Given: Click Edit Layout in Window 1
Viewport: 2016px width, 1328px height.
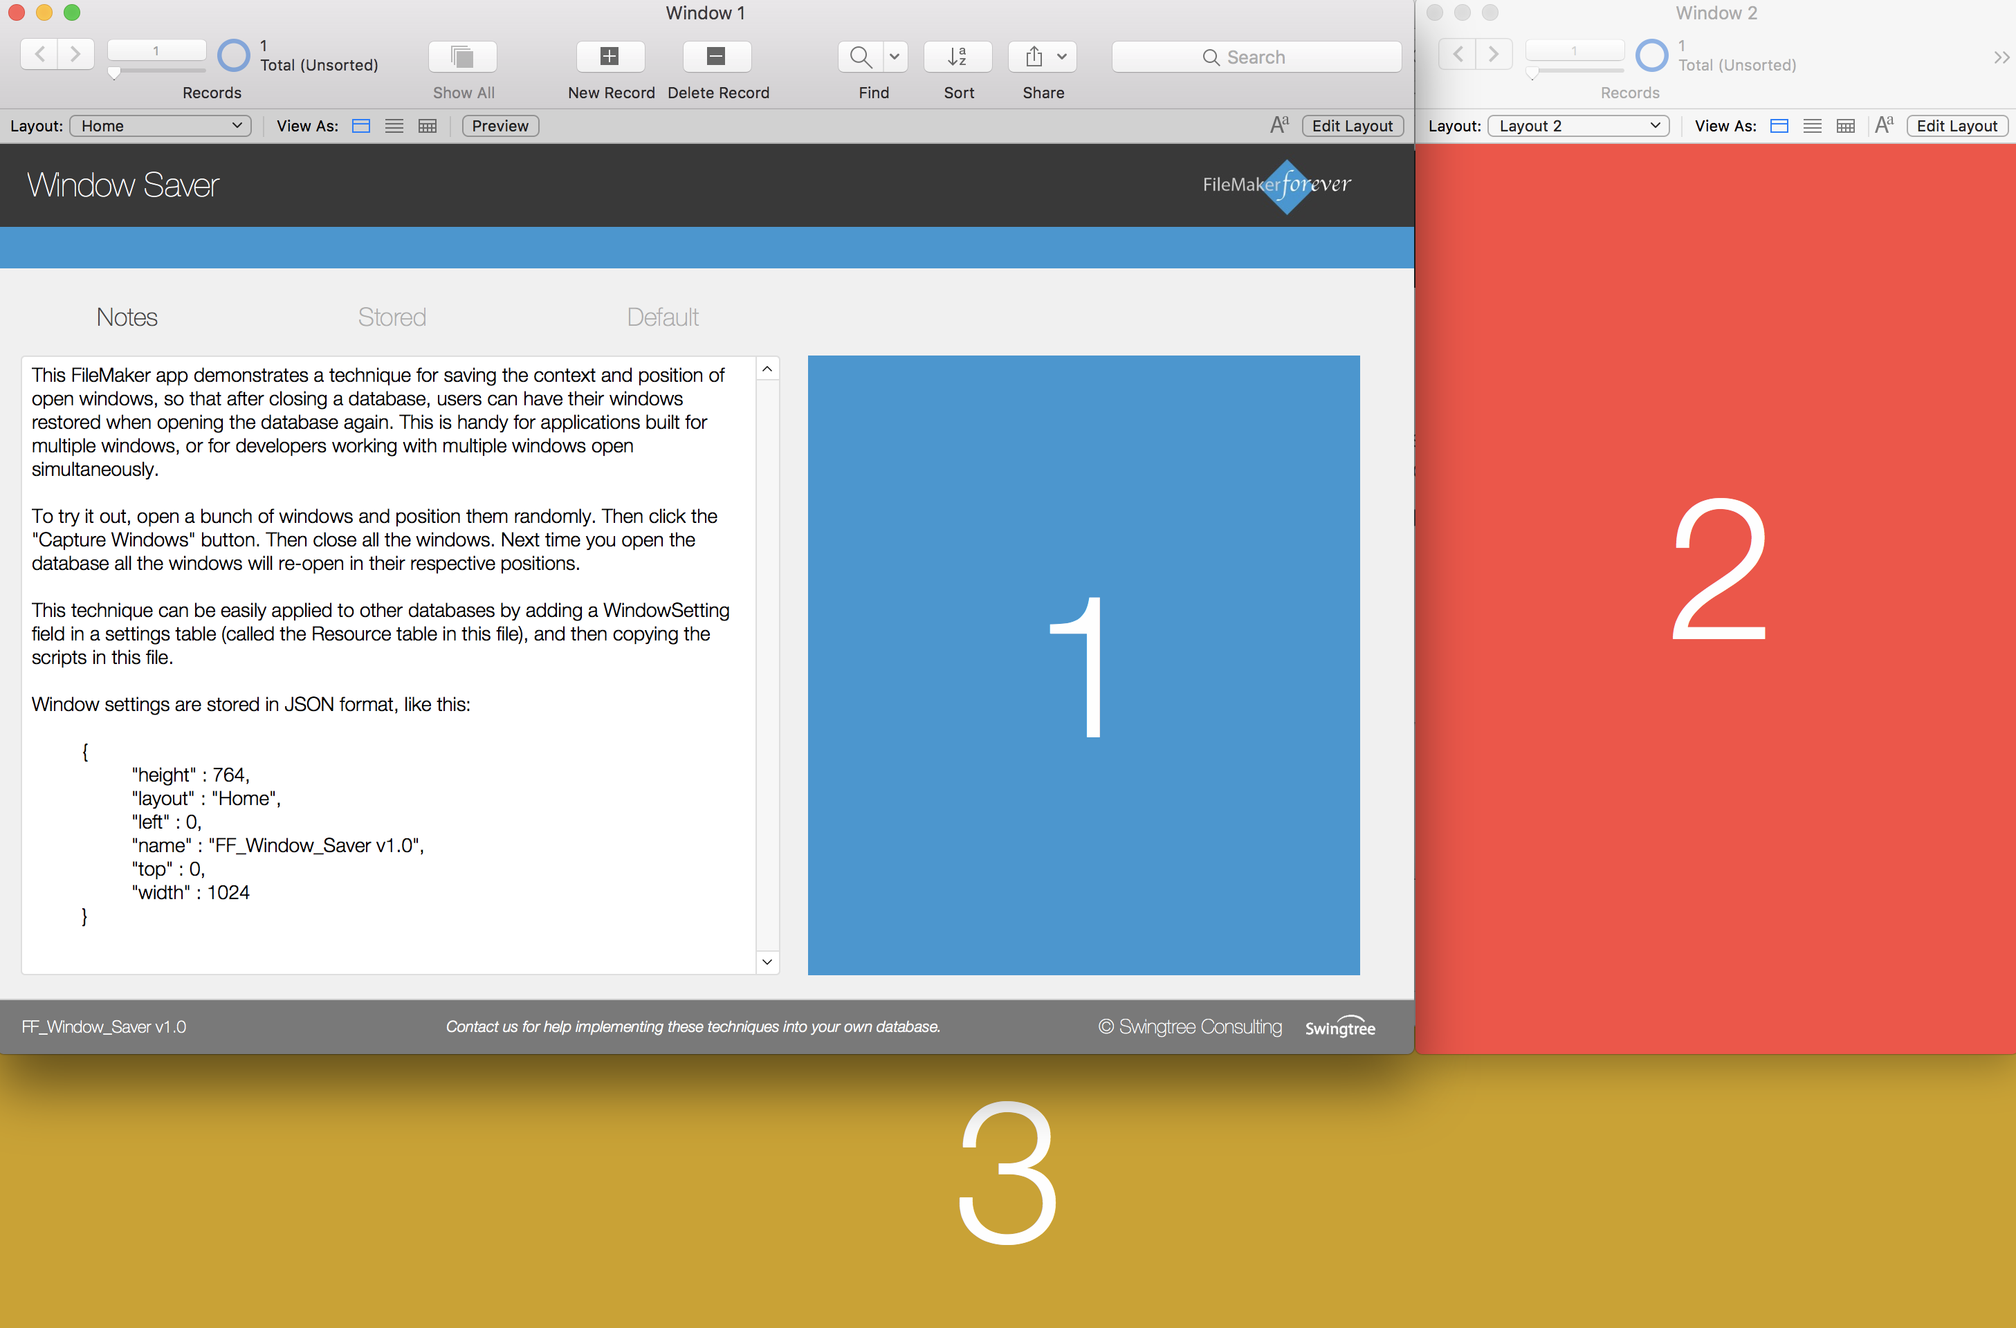Looking at the screenshot, I should point(1353,126).
